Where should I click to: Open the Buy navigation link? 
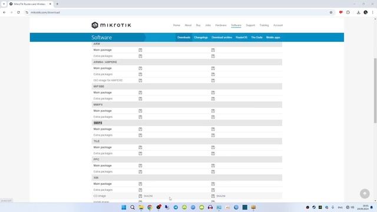click(x=198, y=25)
